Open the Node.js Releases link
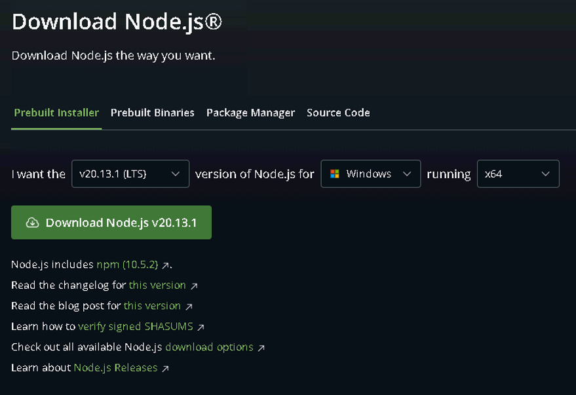Screen dimensions: 576x395 point(116,367)
